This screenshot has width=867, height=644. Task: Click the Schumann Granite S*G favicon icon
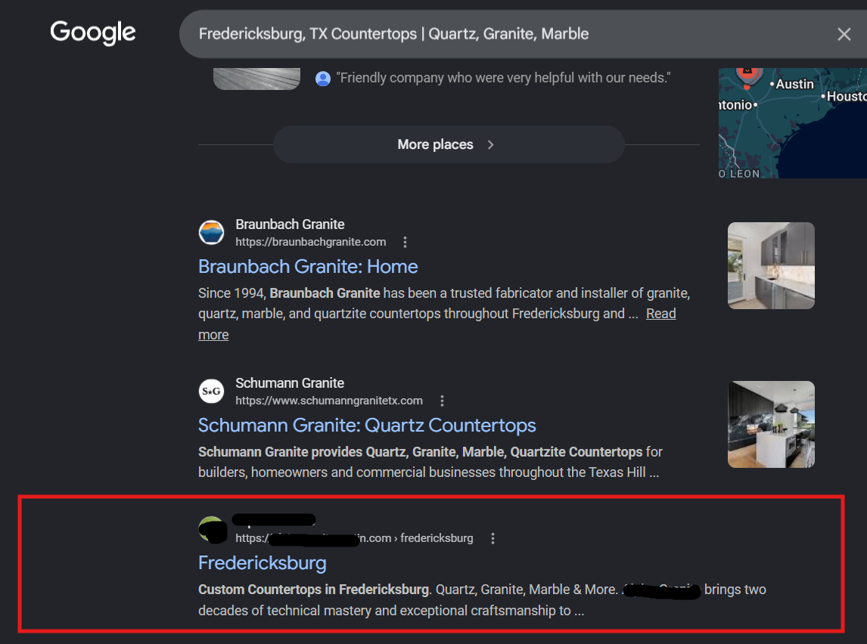pyautogui.click(x=211, y=391)
